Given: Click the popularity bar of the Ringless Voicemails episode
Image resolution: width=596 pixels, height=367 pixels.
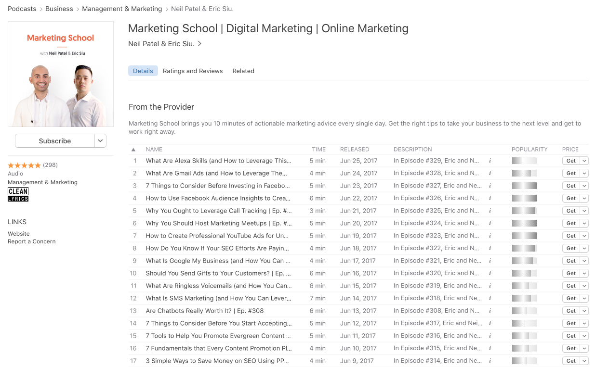Looking at the screenshot, I should pyautogui.click(x=524, y=286).
